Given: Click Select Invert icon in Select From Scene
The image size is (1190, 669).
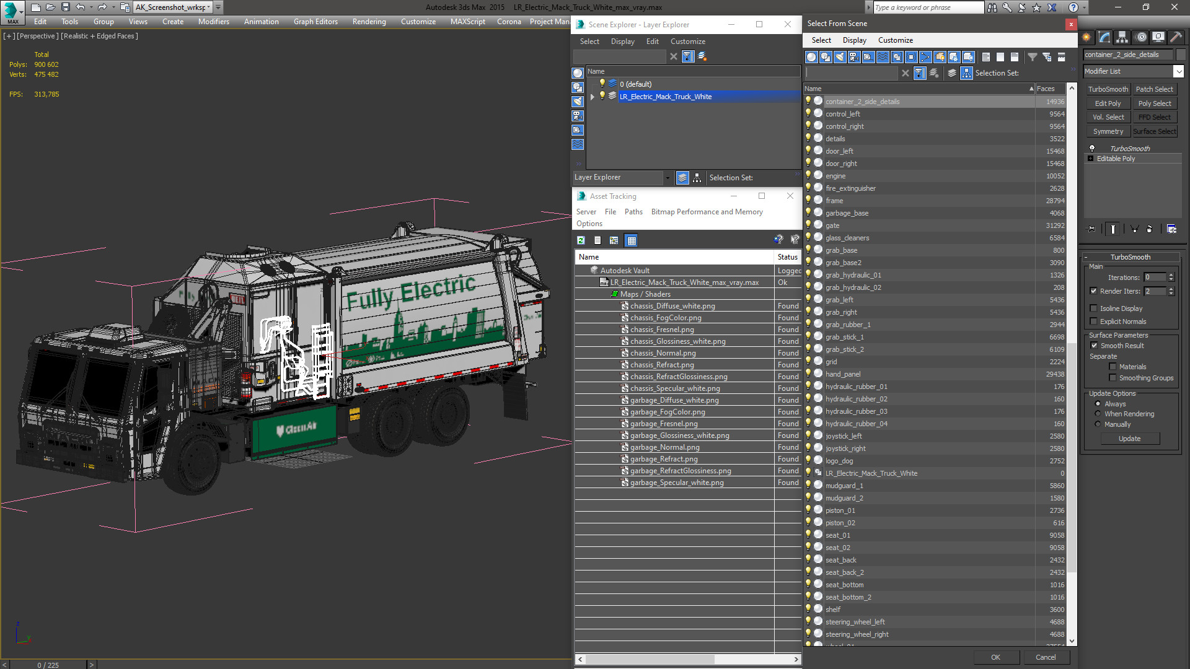Looking at the screenshot, I should coord(1014,57).
